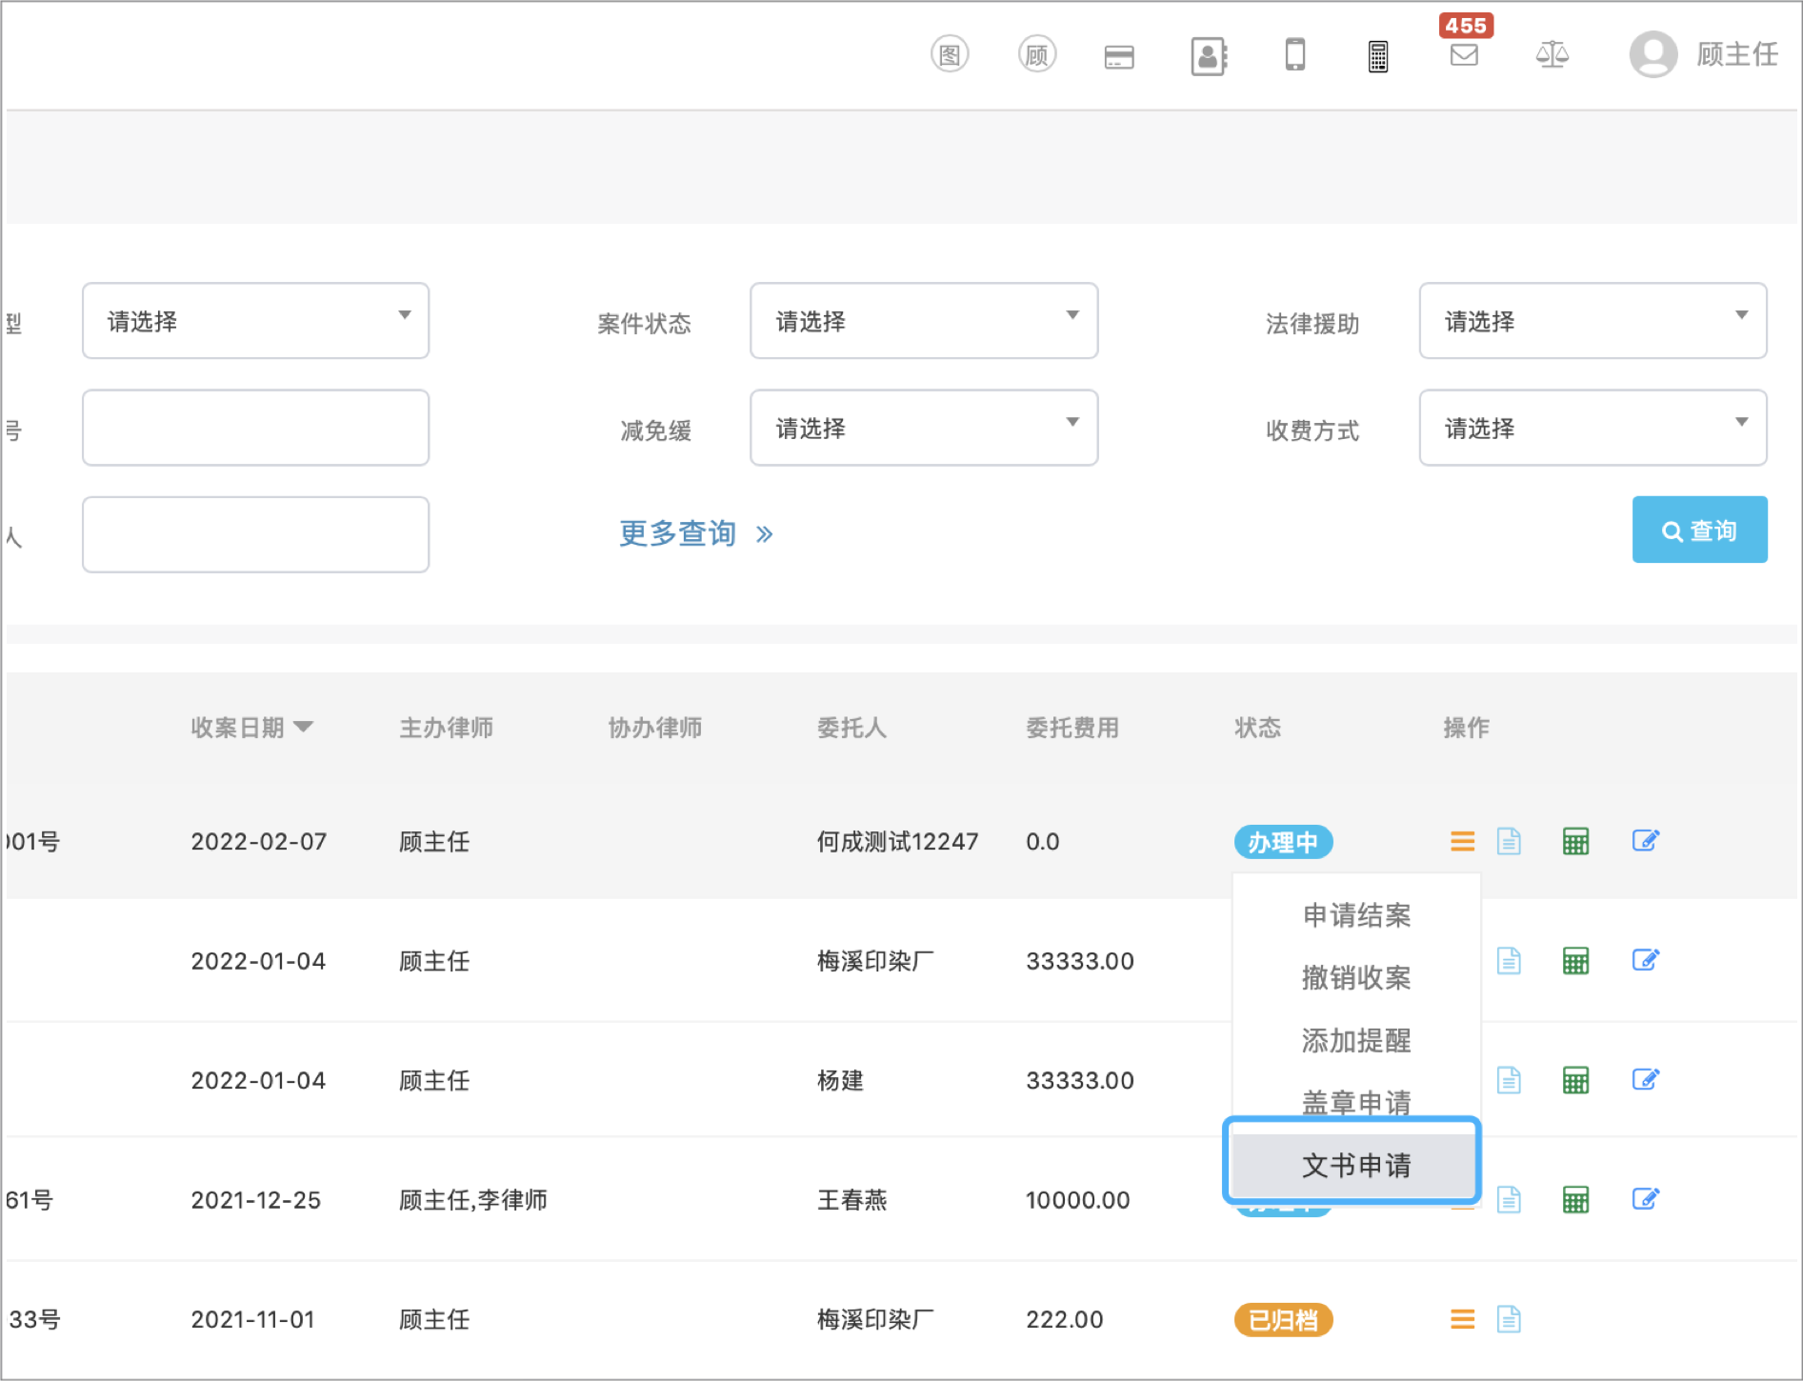Select 申请结案 in the action menu

point(1356,915)
